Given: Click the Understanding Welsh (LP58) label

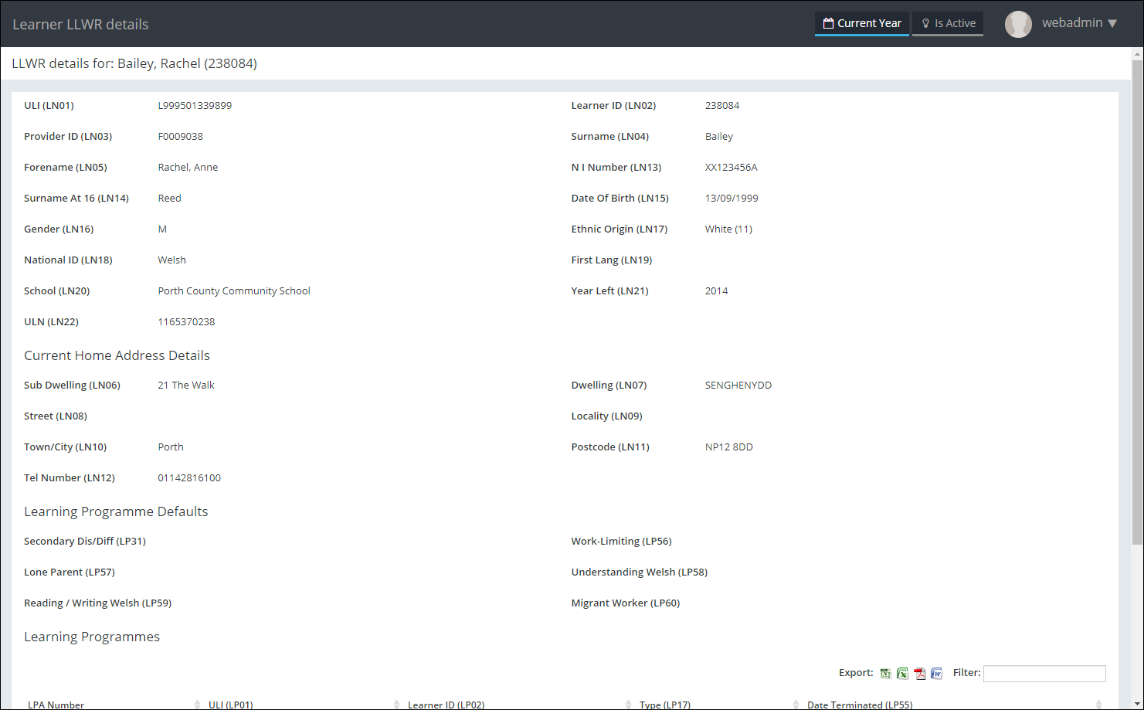Looking at the screenshot, I should coord(640,572).
